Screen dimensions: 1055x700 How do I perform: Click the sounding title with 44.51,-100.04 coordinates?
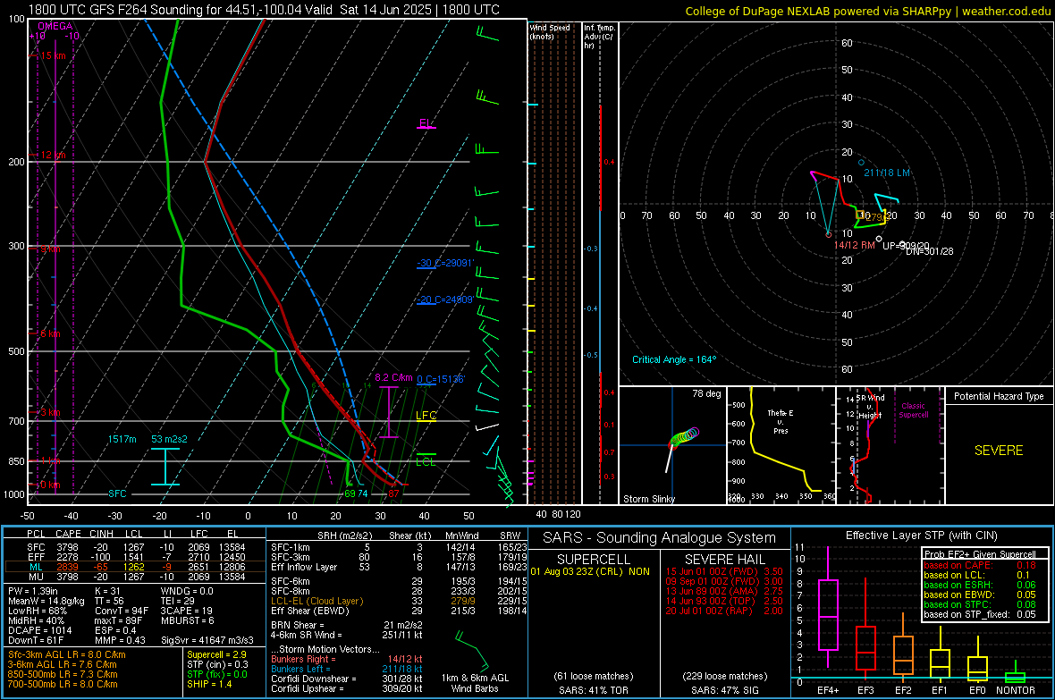point(264,10)
